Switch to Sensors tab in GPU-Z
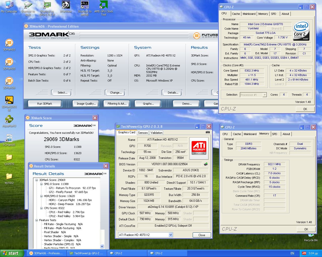The width and height of the screenshot is (322, 257). (143, 133)
